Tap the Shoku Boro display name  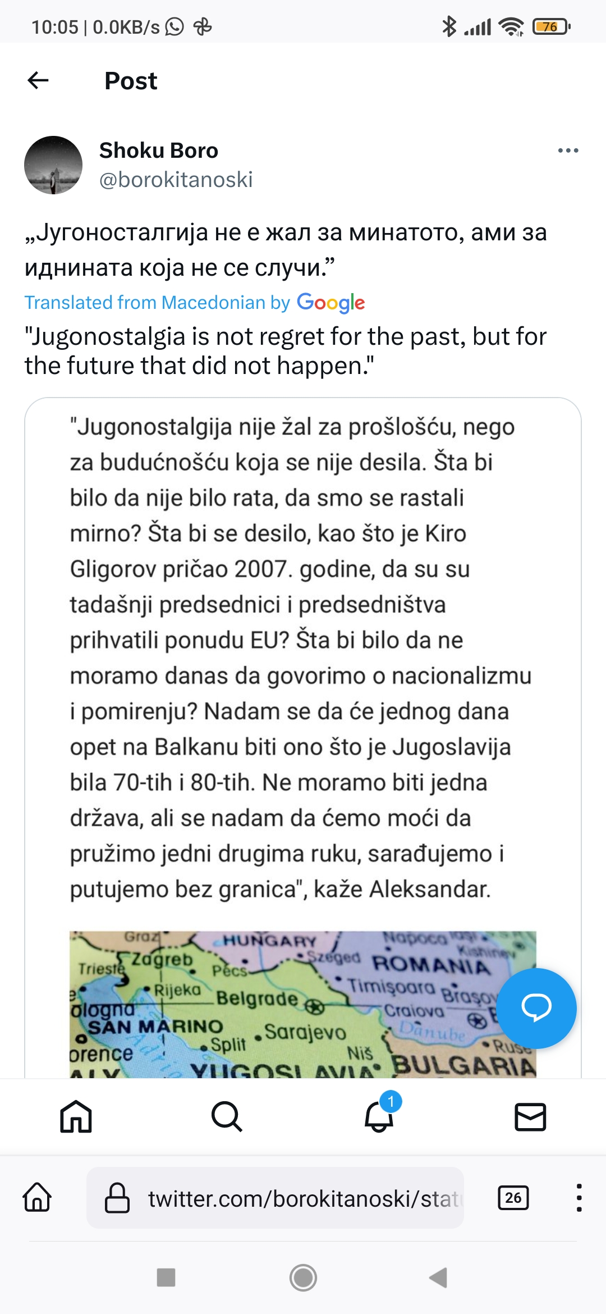(159, 150)
